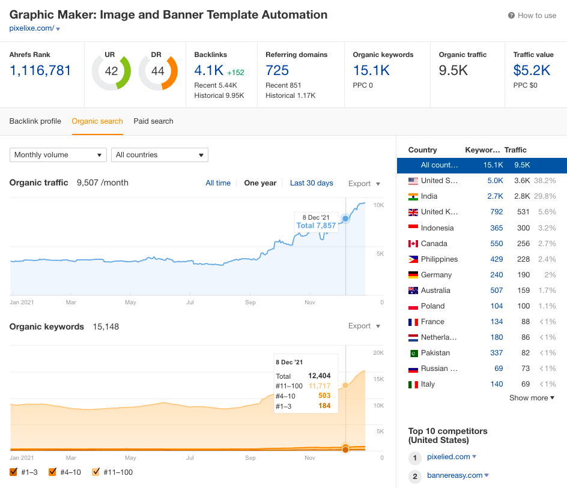Uncheck the #1–3 keywords checkbox
The image size is (567, 488).
click(x=14, y=472)
